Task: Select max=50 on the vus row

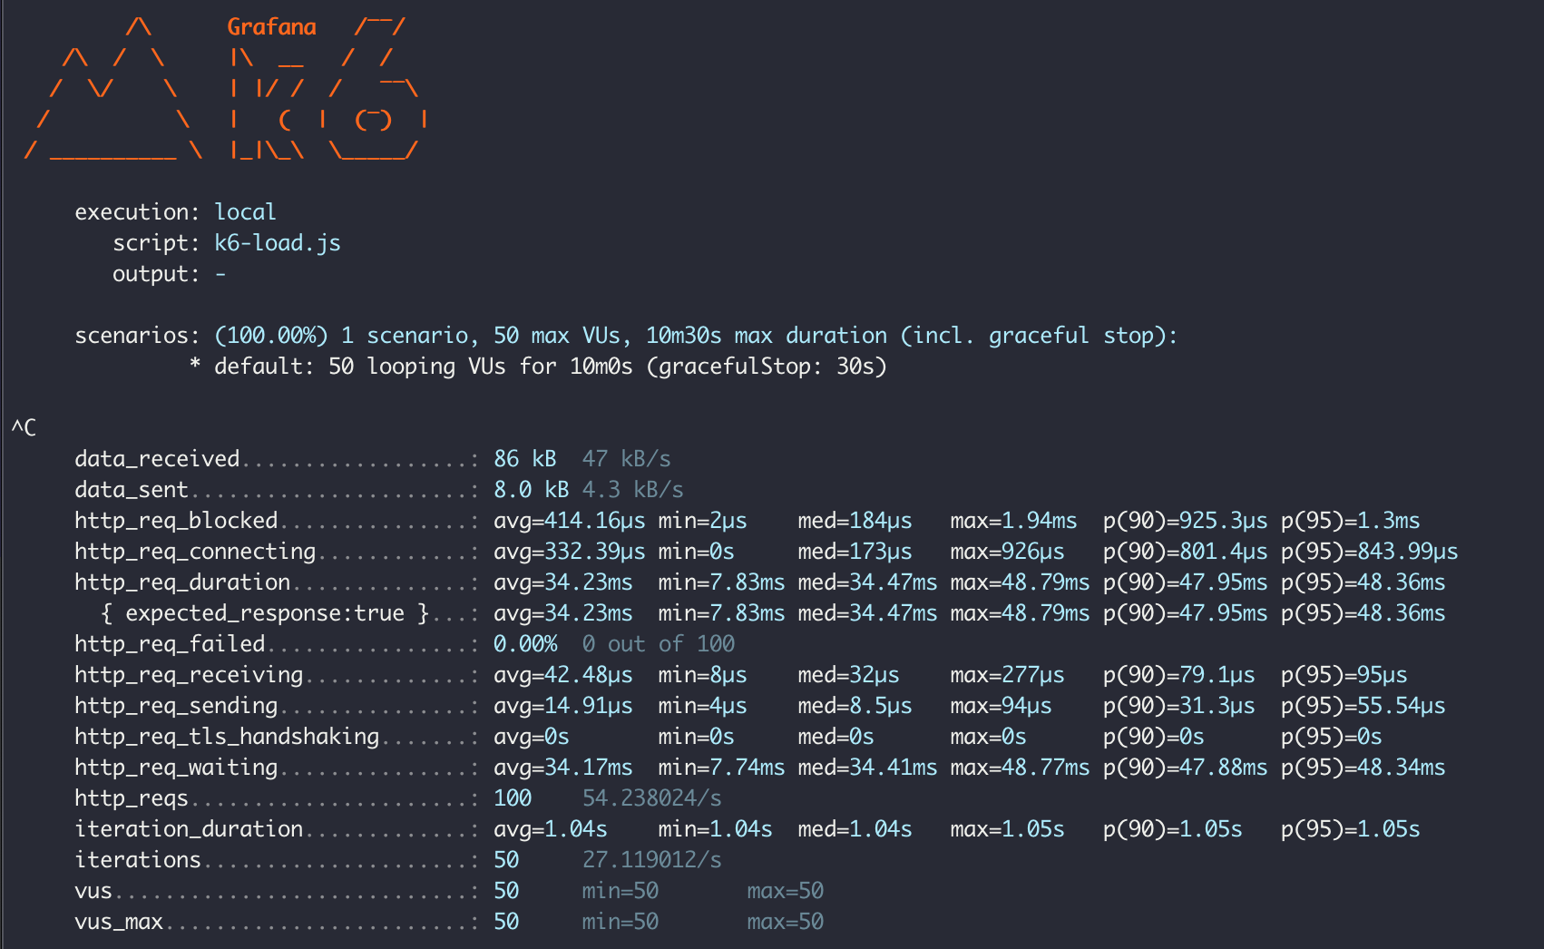Action: pos(786,891)
